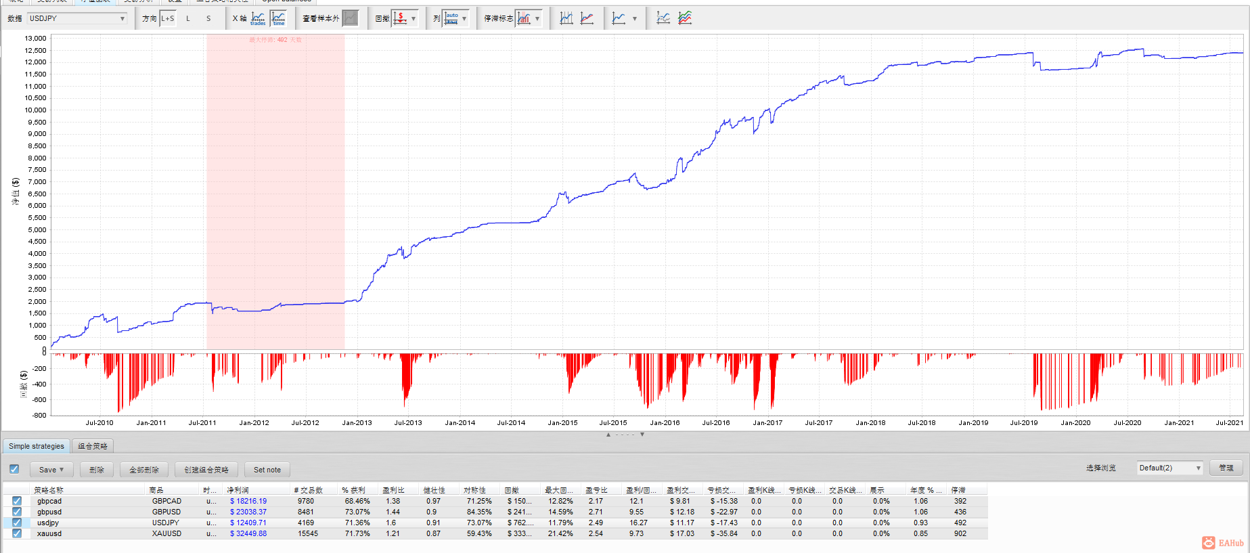1250x553 pixels.
Task: Click the multi-colored lines chart icon
Action: [x=685, y=18]
